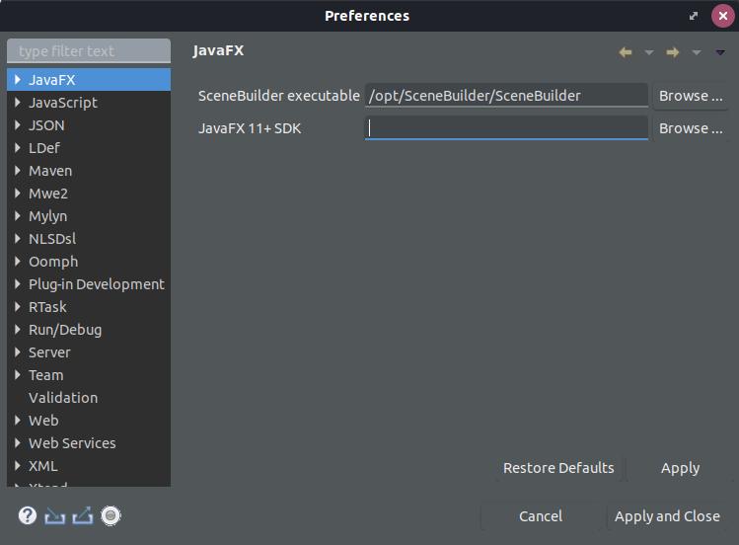Click the Help question mark icon
The width and height of the screenshot is (739, 545).
point(28,515)
